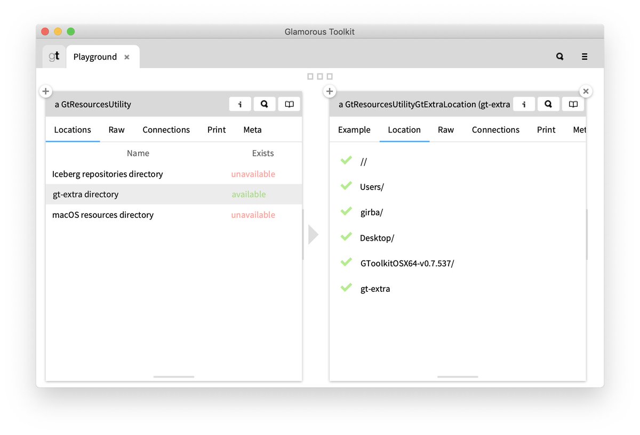Viewport: 640px width, 435px height.
Task: Click the green 'available' status
Action: point(249,195)
